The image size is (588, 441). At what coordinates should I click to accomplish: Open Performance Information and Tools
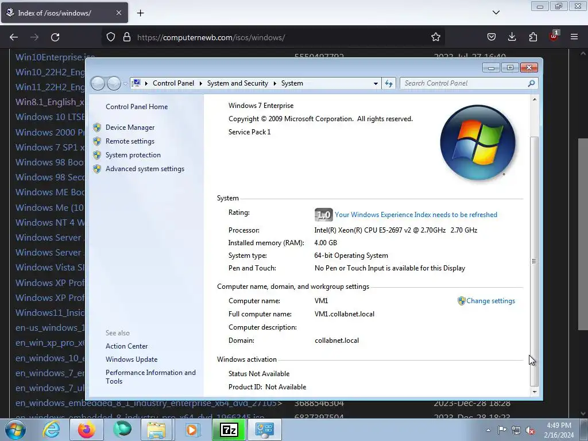point(150,377)
